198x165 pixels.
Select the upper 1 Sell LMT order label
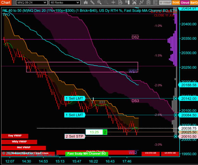coord(75,98)
